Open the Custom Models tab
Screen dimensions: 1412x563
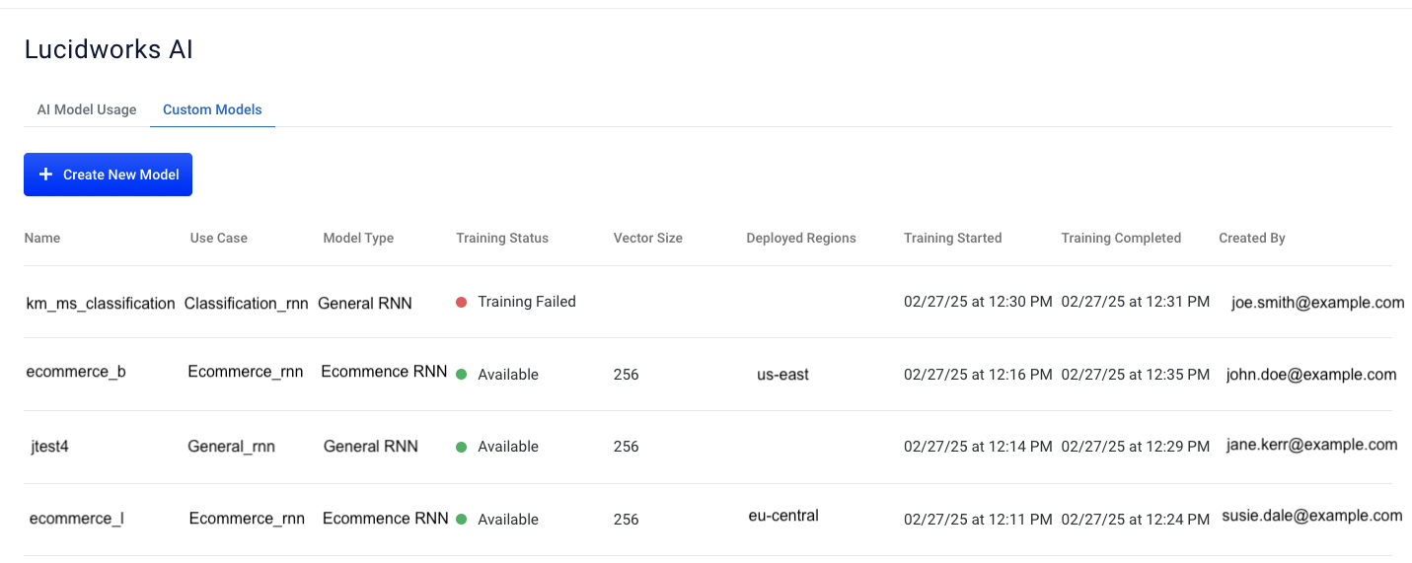(x=212, y=109)
